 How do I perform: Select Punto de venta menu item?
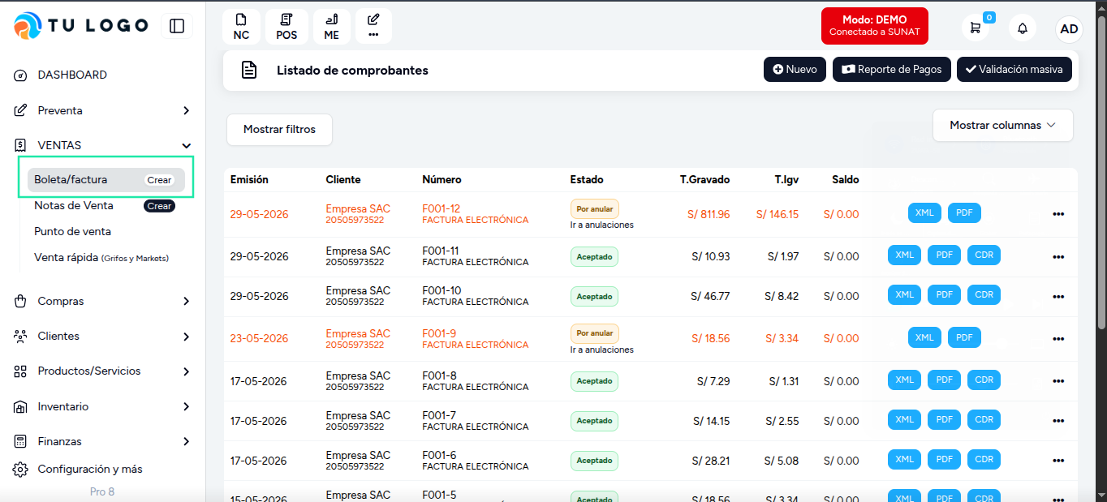[73, 231]
